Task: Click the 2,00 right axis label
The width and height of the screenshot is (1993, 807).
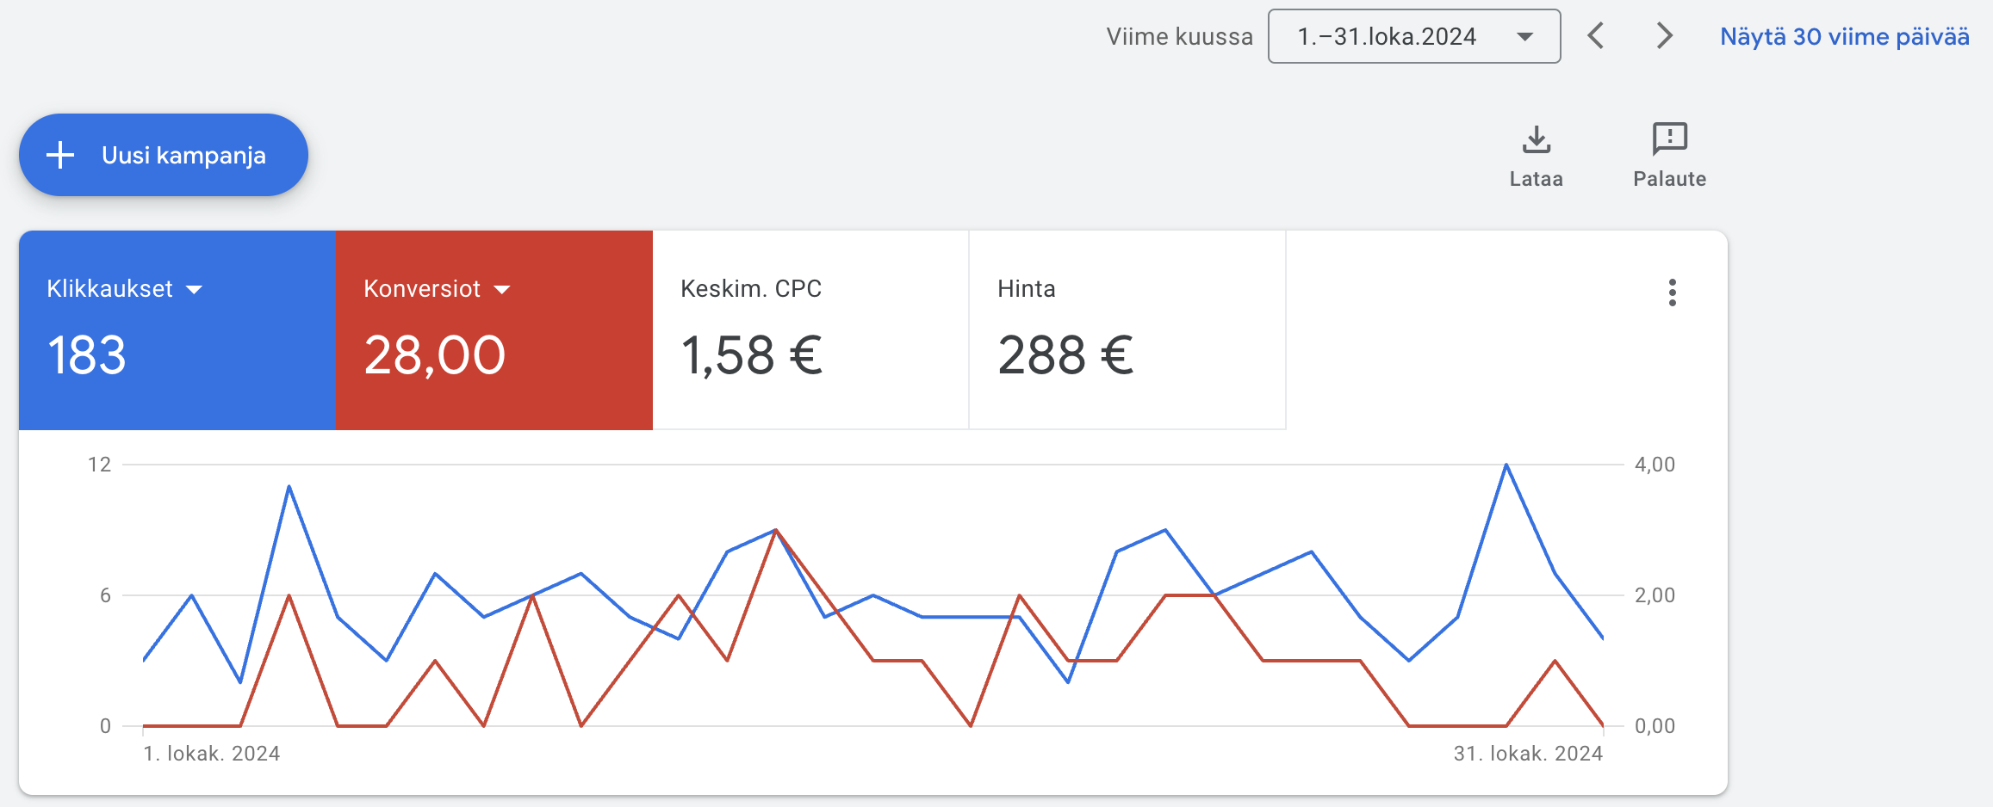Action: click(x=1655, y=595)
